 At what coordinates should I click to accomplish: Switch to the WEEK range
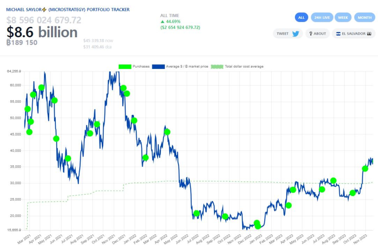tap(343, 18)
